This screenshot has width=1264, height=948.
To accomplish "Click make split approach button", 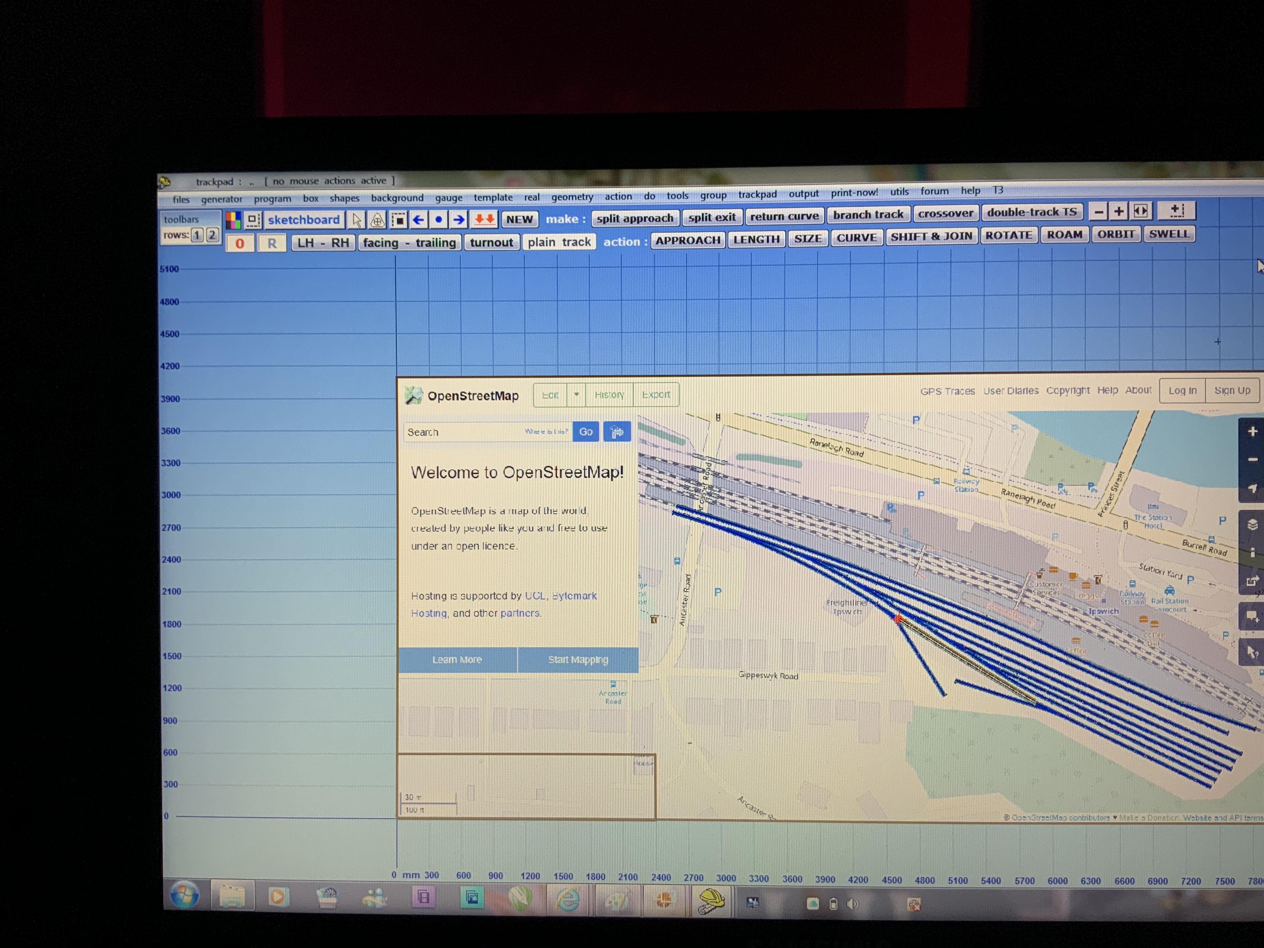I will click(x=635, y=218).
